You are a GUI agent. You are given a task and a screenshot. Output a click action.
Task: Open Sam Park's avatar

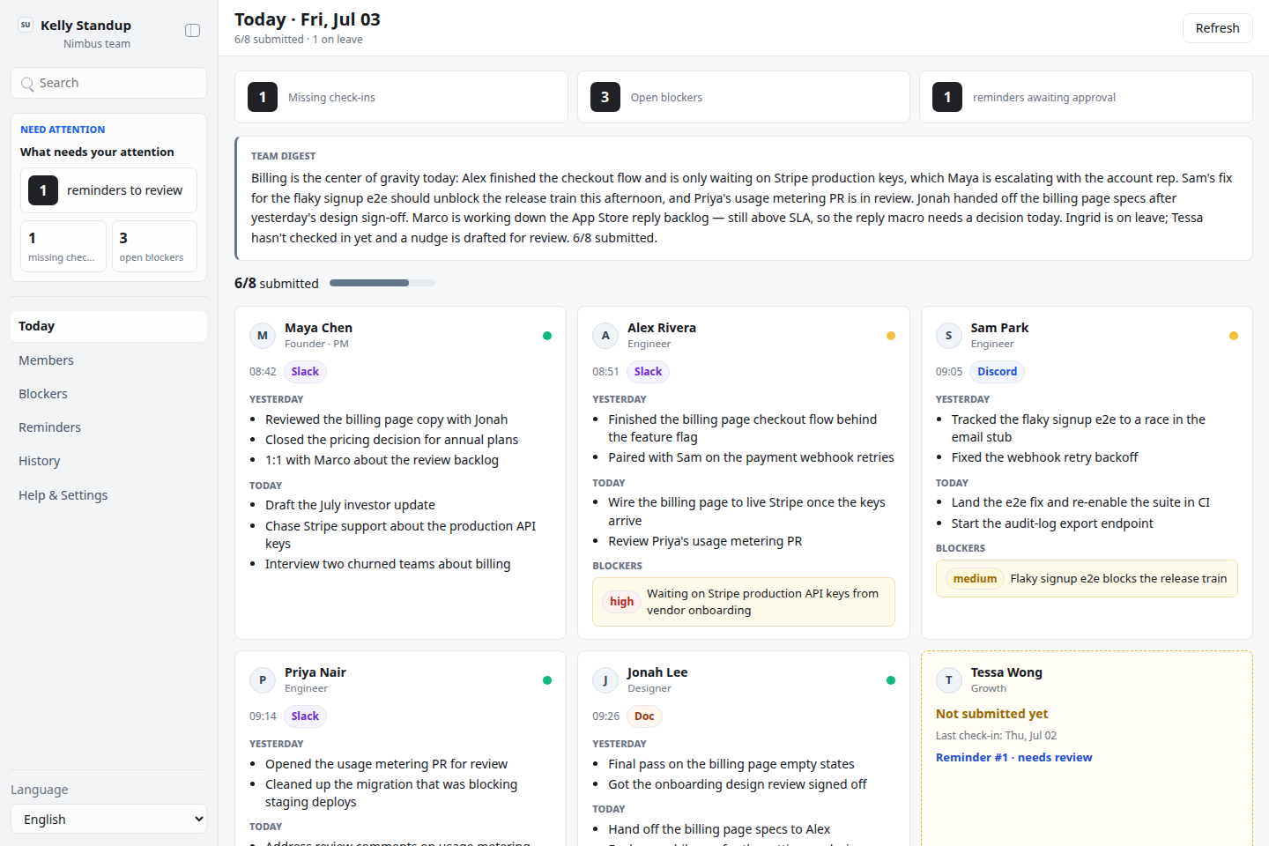click(949, 336)
